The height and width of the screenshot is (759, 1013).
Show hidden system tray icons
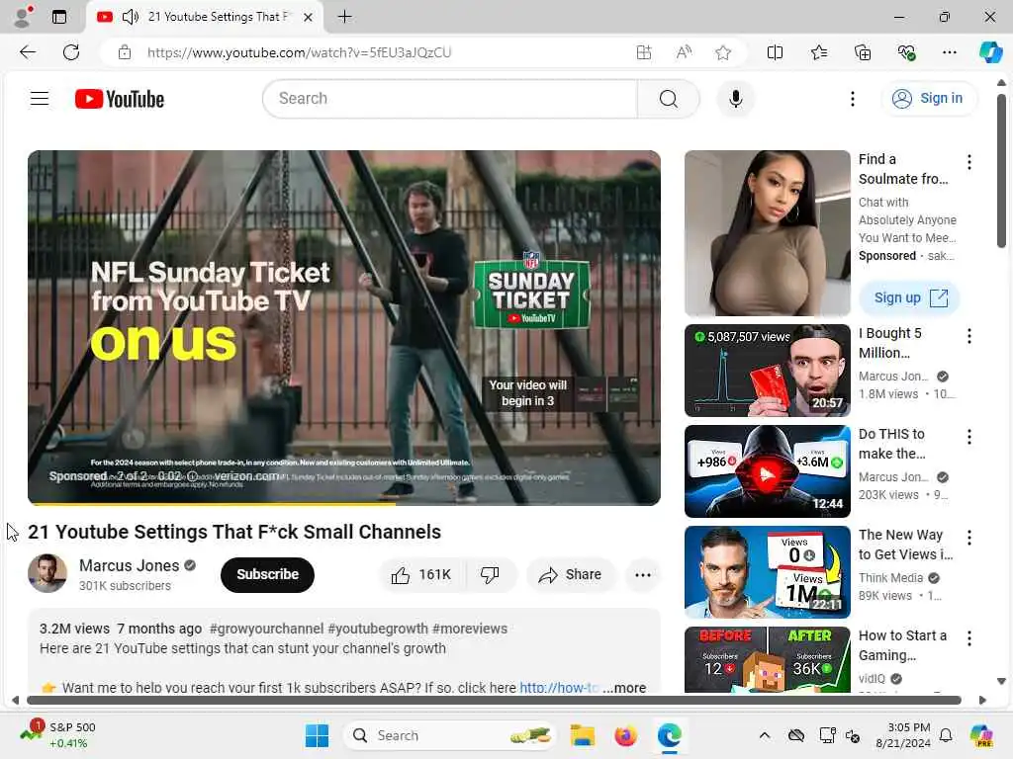pyautogui.click(x=765, y=735)
